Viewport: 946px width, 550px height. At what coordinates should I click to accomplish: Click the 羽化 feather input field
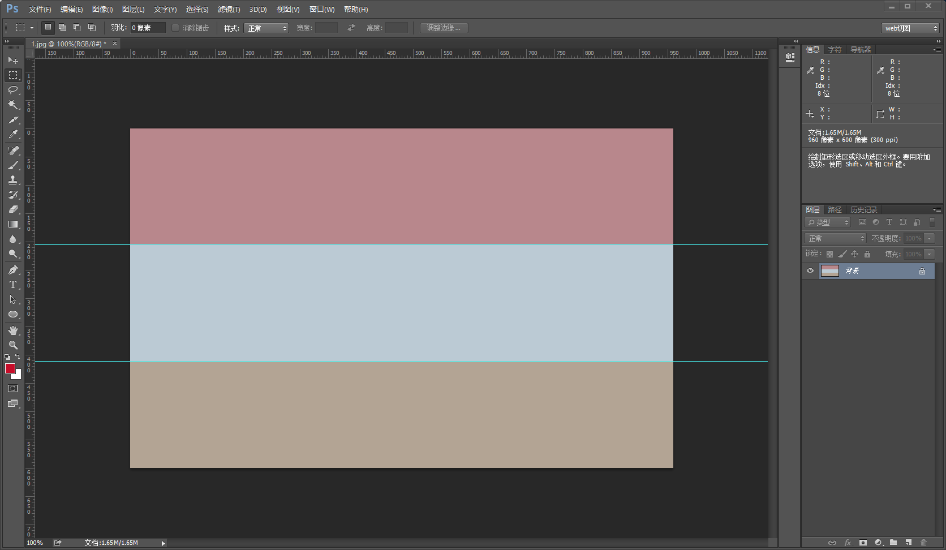click(x=148, y=28)
